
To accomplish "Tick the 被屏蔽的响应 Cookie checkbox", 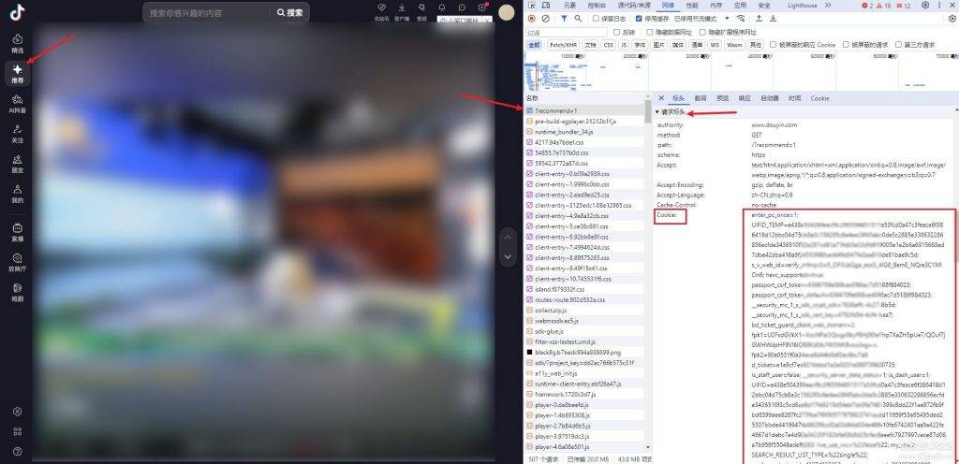I will pyautogui.click(x=773, y=44).
